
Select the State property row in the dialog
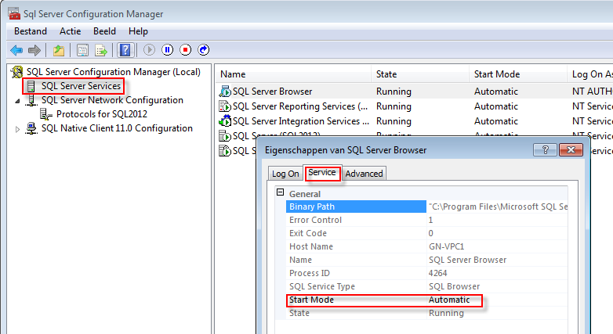click(x=427, y=313)
